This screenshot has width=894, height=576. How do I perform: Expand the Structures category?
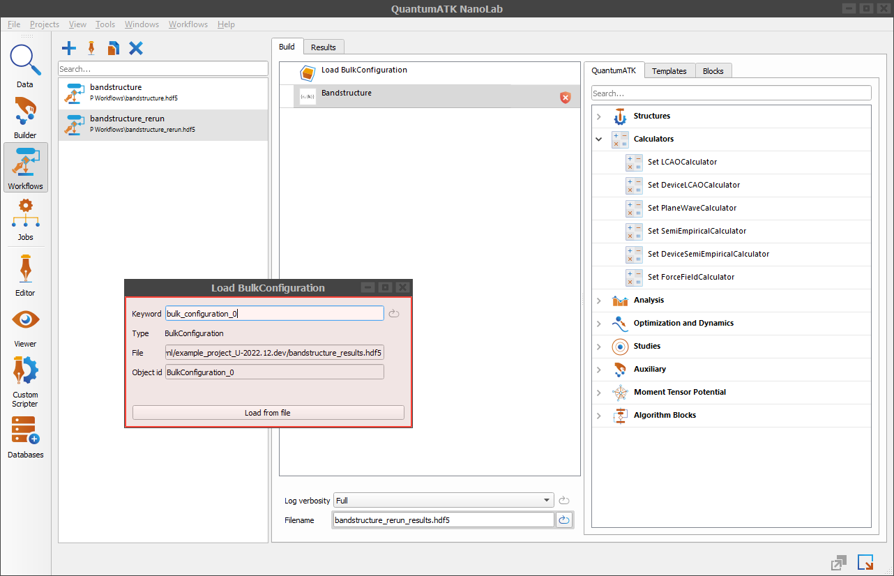point(599,116)
